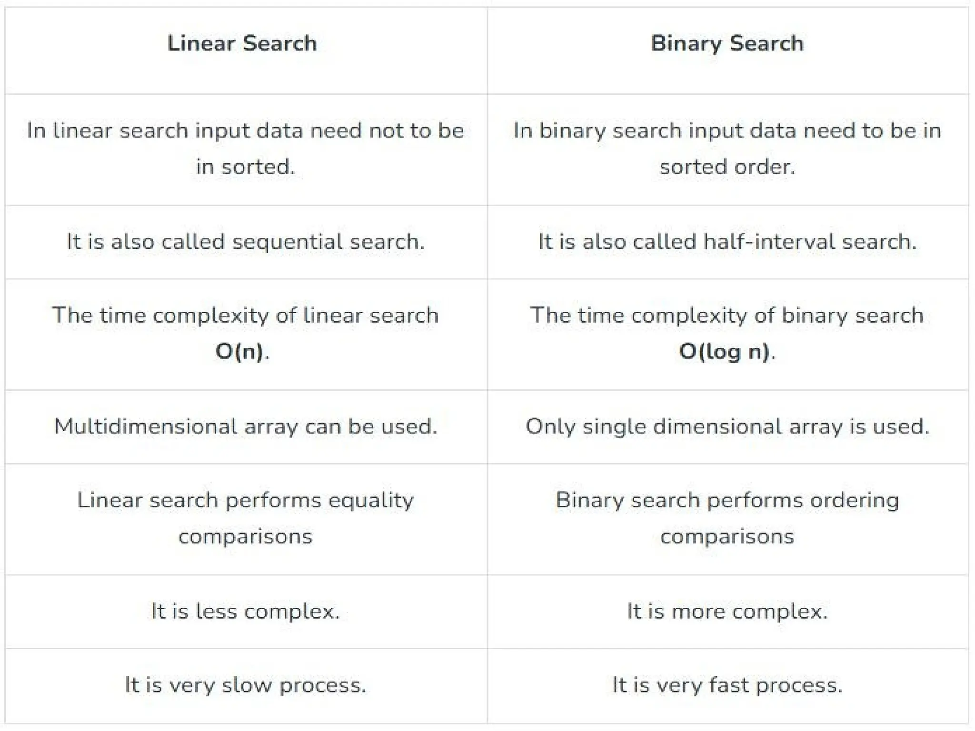Screen dimensions: 975x731
Task: Select the binary search sorted order cell
Action: pyautogui.click(x=727, y=149)
